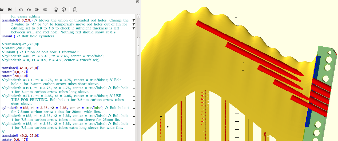Preview the model with the preview icon

point(55,10)
